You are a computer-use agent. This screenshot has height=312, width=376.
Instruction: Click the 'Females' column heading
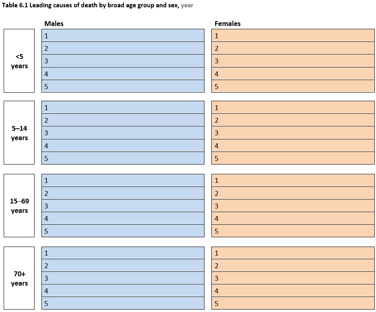click(x=228, y=24)
